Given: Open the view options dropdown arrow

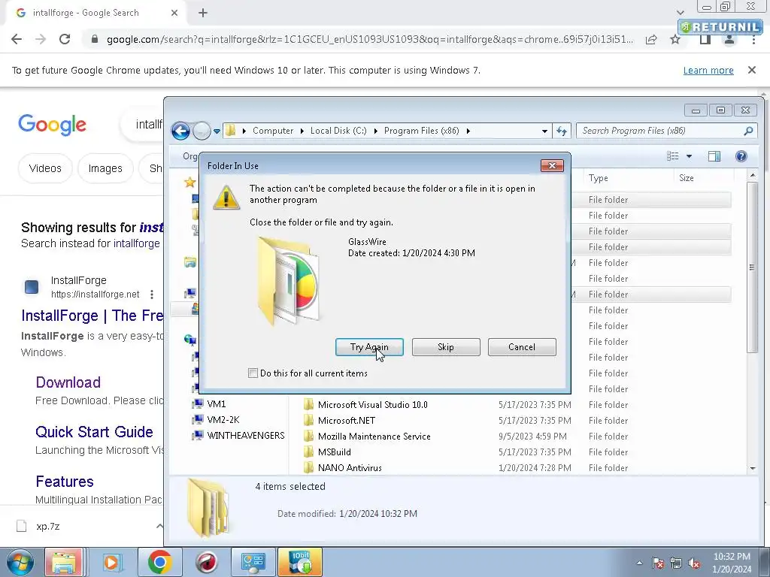Looking at the screenshot, I should 689,156.
